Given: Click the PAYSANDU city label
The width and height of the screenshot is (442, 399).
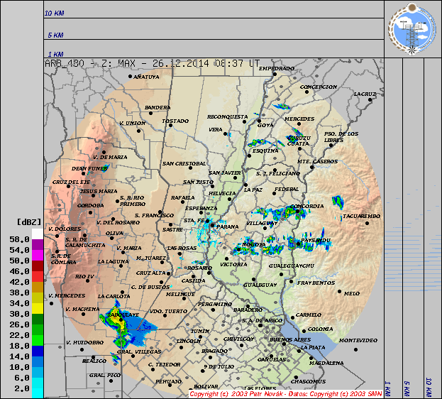Looking at the screenshot, I should point(316,241).
